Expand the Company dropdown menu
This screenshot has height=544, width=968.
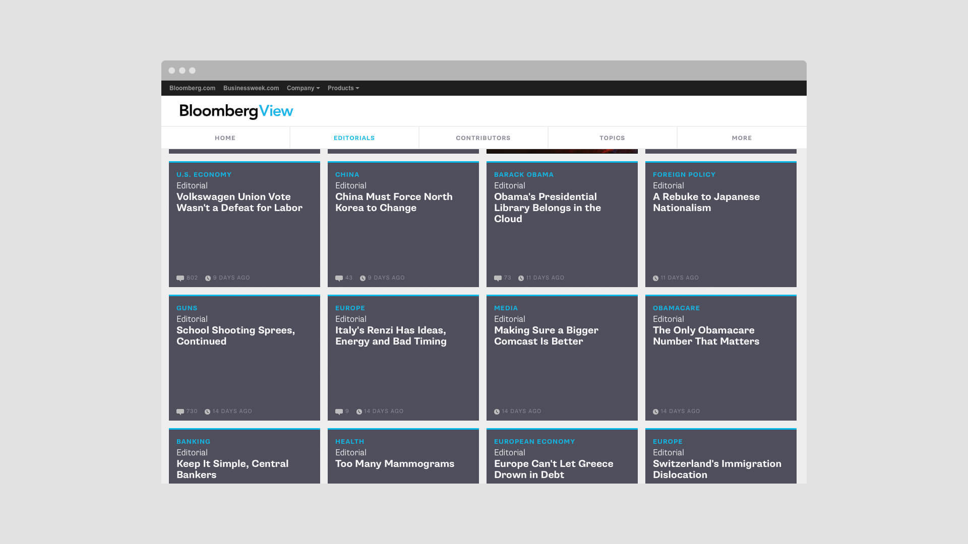click(303, 88)
